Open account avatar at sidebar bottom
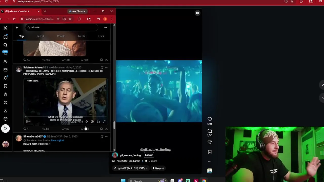The height and width of the screenshot is (182, 324). [5, 144]
